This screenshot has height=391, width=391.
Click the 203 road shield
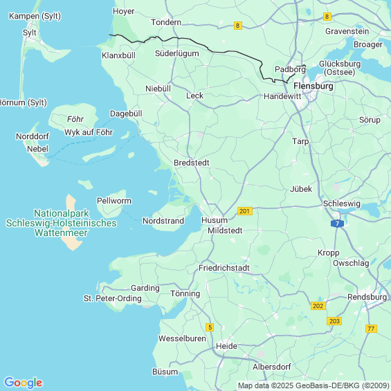pyautogui.click(x=334, y=321)
